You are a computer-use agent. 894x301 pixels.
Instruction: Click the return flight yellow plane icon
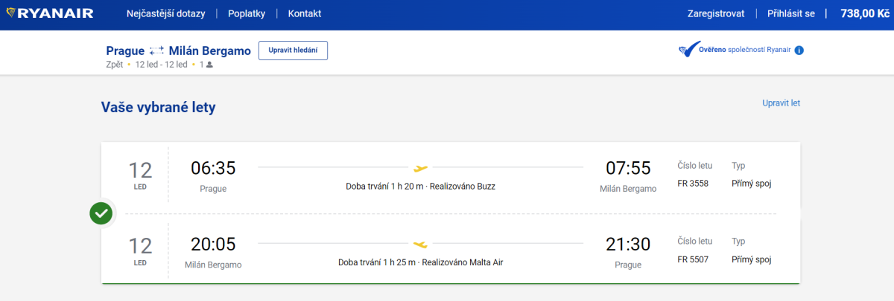(421, 244)
